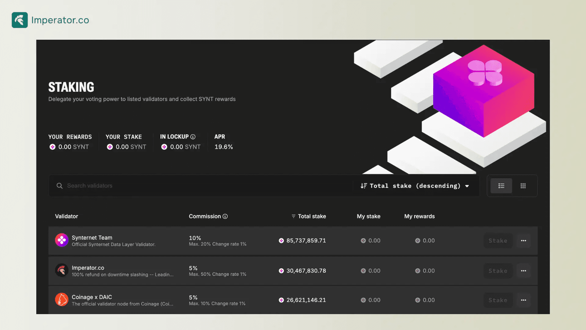This screenshot has width=586, height=330.
Task: Click the Coinage x DAIC validator avatar
Action: tap(62, 300)
